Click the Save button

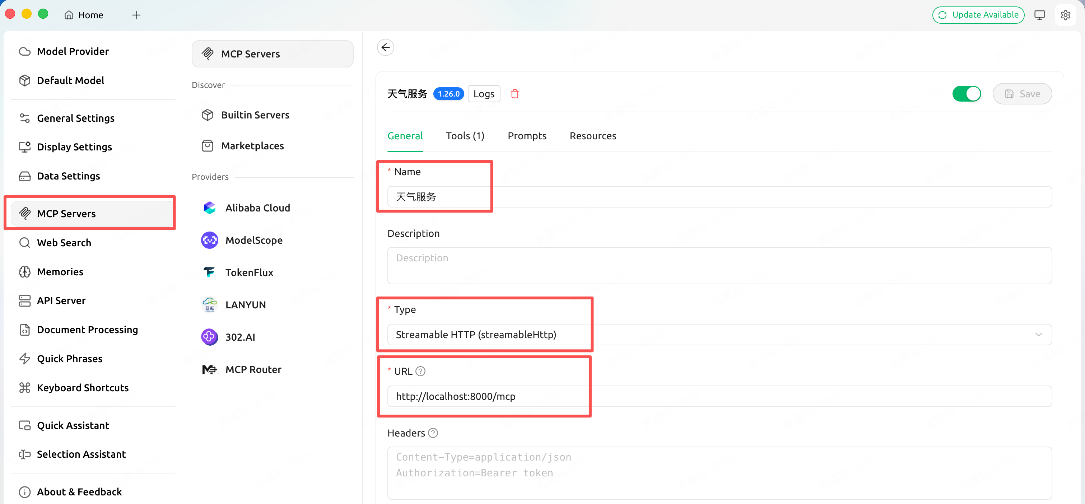tap(1022, 93)
